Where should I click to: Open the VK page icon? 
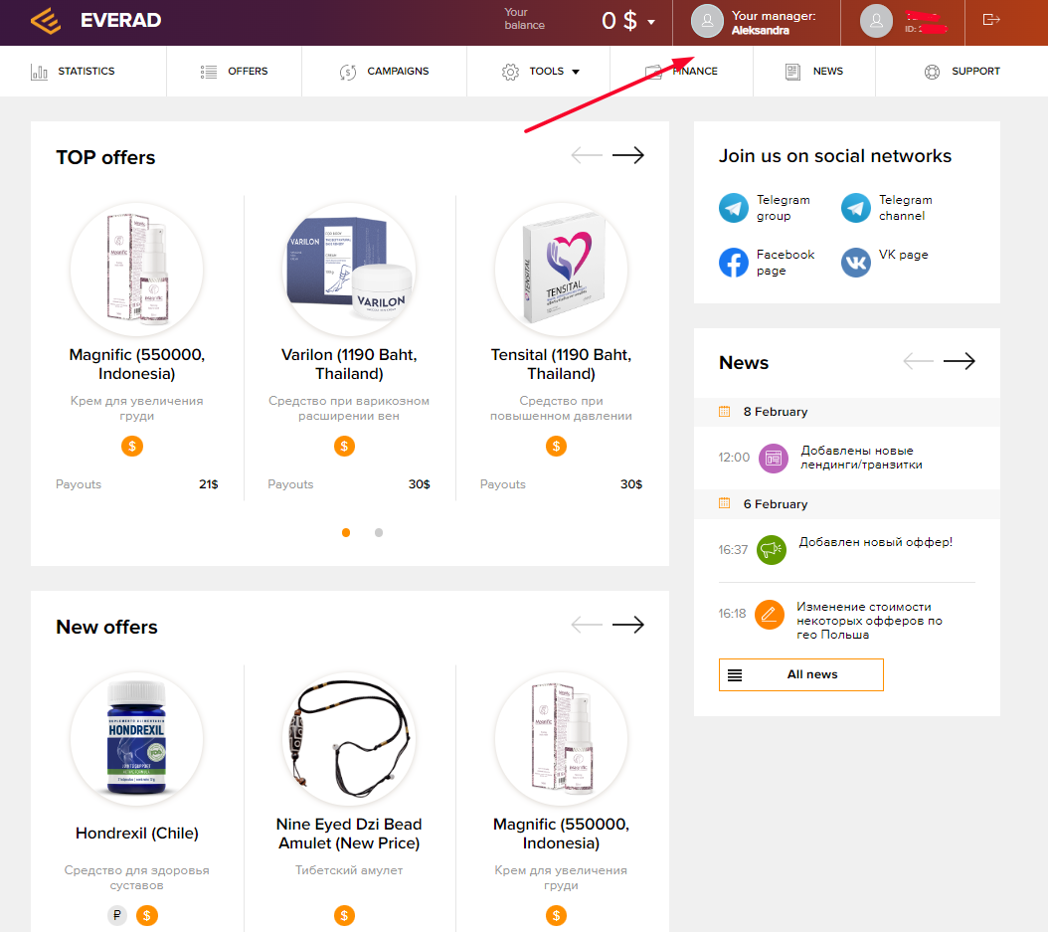coord(856,262)
